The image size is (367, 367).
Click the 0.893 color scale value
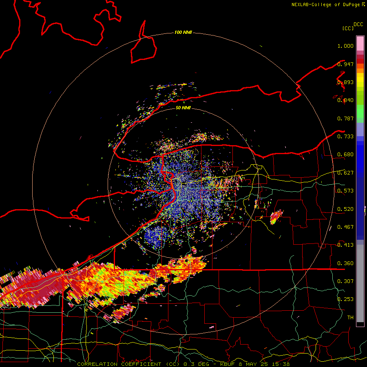pos(345,82)
